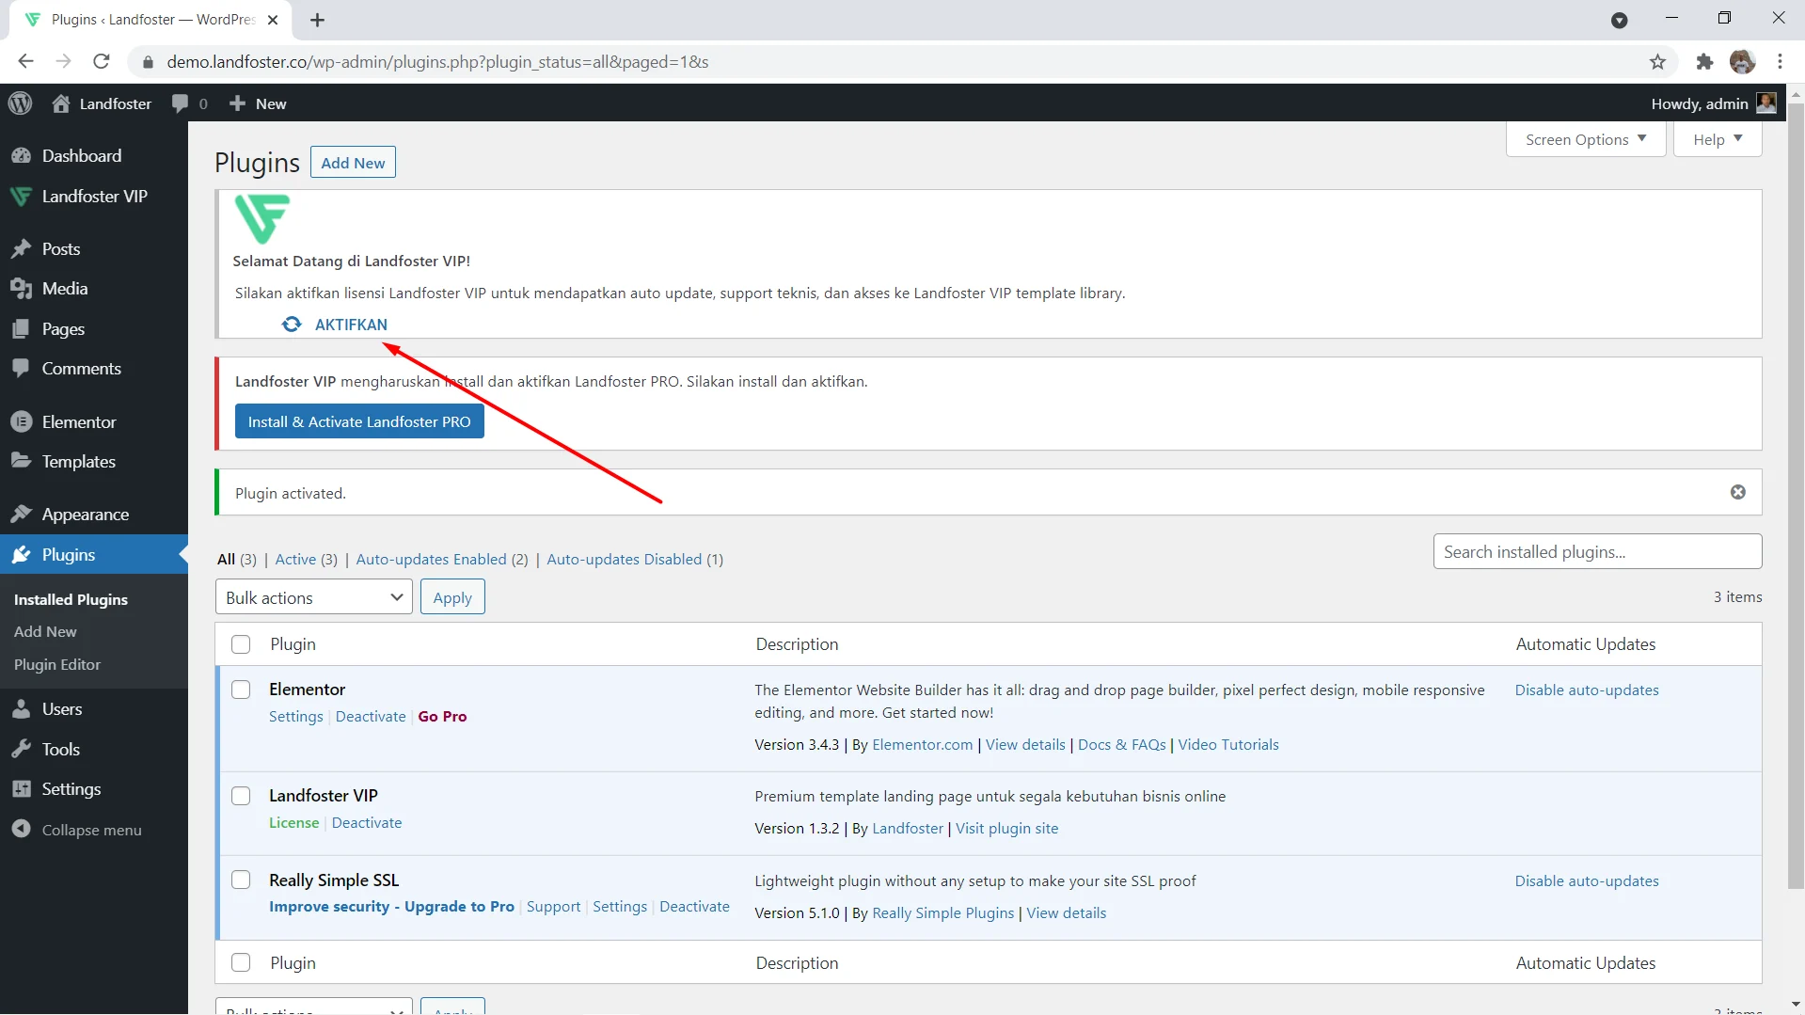
Task: Open Installed Plugins submenu
Action: (71, 600)
